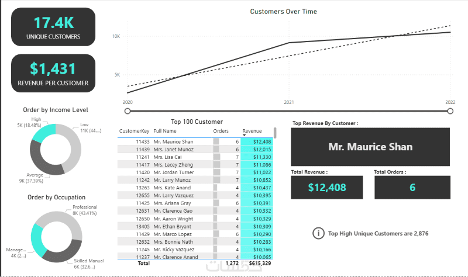Select the Average income donut segment
This screenshot has width=468, height=277.
point(42,164)
